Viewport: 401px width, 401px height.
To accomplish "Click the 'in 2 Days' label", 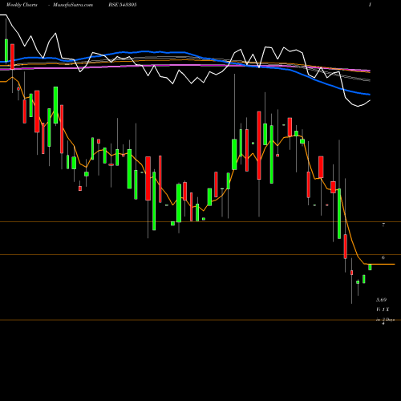I will click(386, 319).
